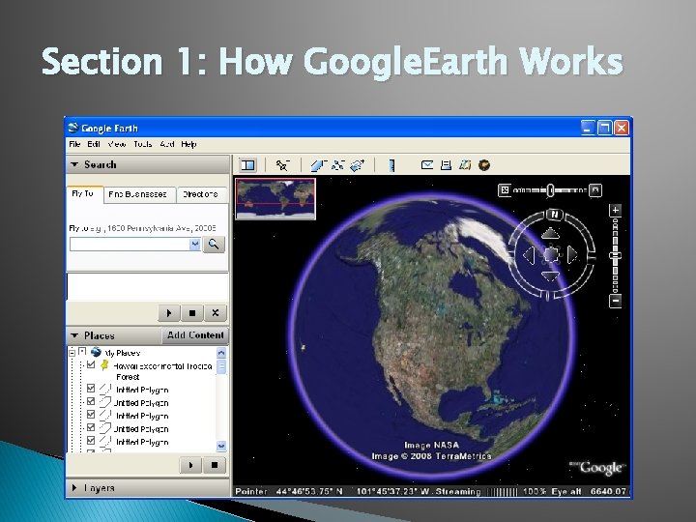
Task: Click stop tour button under Places list
Action: (215, 465)
